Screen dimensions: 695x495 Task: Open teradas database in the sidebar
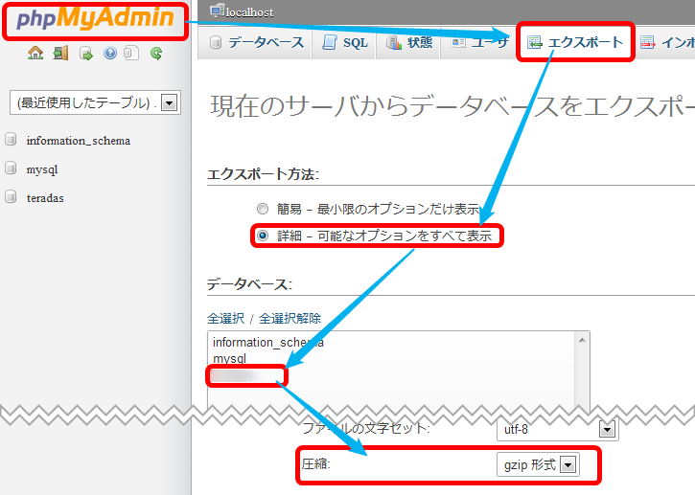(x=45, y=197)
